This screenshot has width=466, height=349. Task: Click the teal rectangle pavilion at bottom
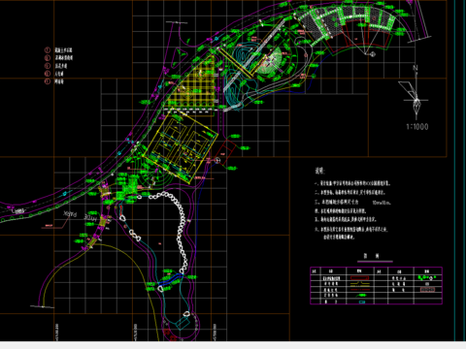tap(183, 323)
